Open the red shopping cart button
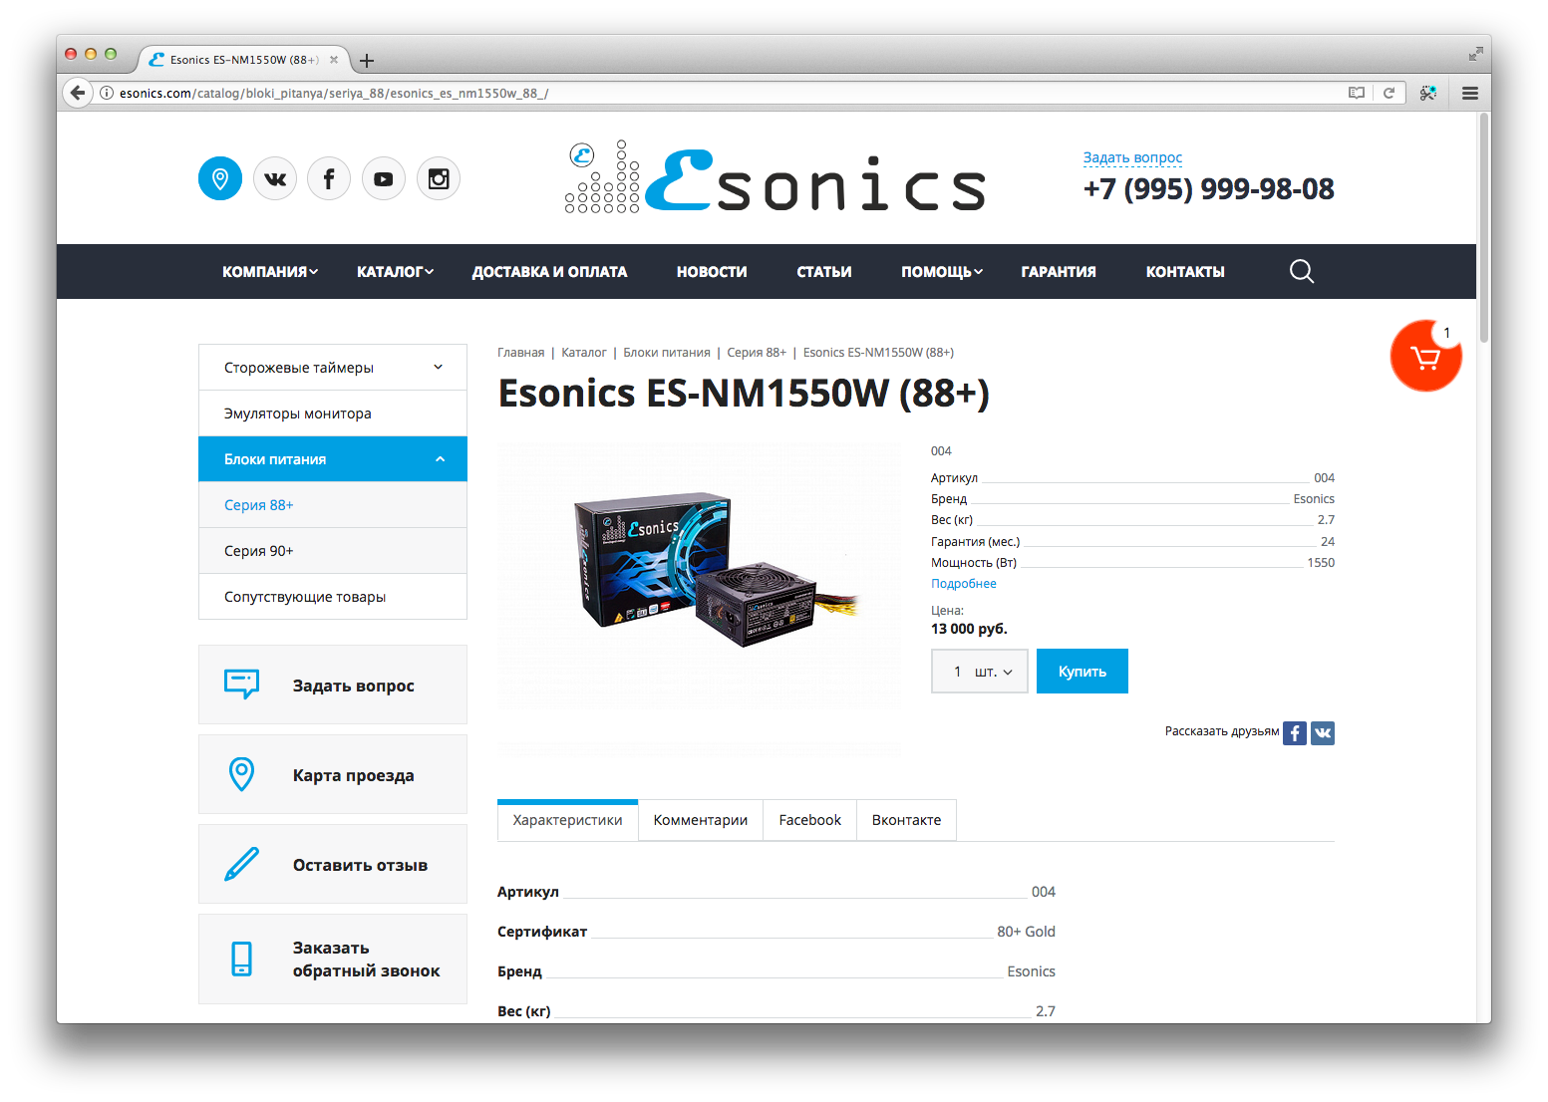This screenshot has height=1102, width=1548. 1426,356
